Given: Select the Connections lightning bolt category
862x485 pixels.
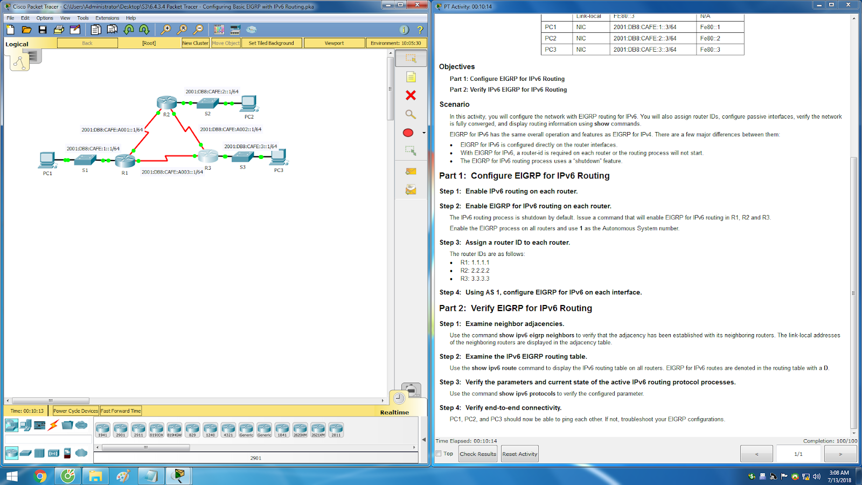Looking at the screenshot, I should pyautogui.click(x=53, y=425).
